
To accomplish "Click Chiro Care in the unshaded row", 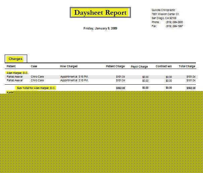I will 37,80.
